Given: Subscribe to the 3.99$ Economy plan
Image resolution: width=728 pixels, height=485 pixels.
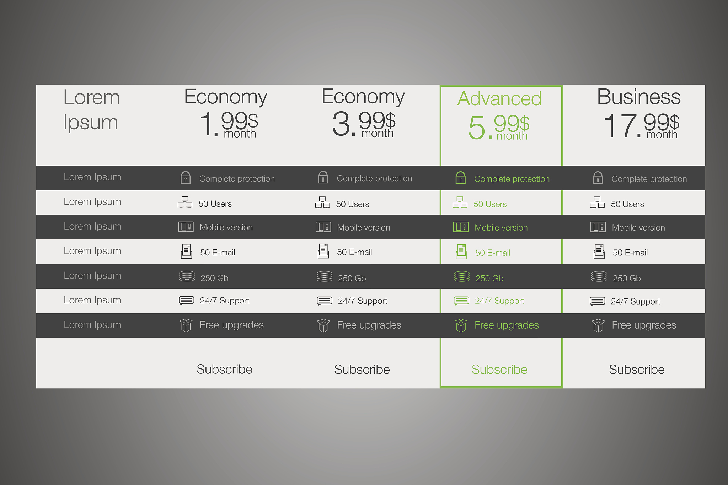Looking at the screenshot, I should coord(362,370).
